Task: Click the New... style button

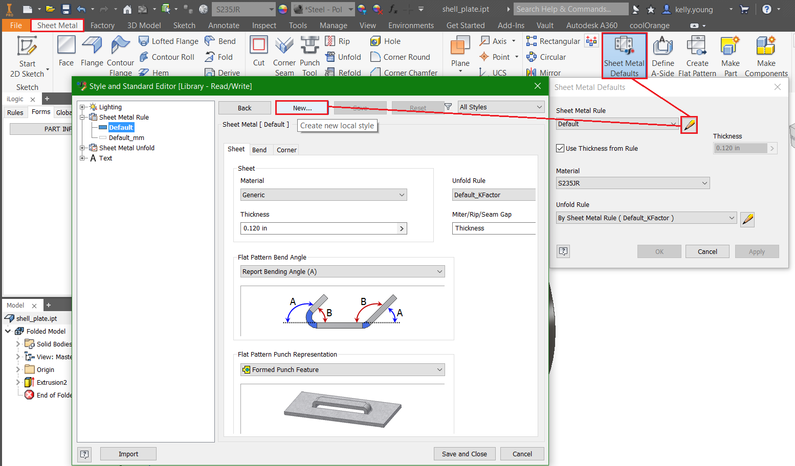Action: [x=302, y=108]
